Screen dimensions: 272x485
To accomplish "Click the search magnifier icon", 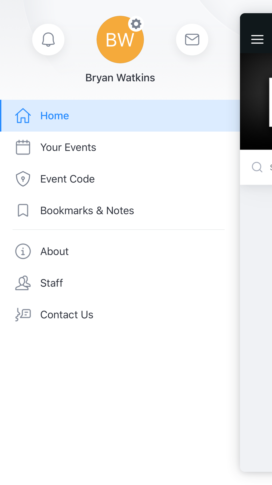I will coord(257,167).
